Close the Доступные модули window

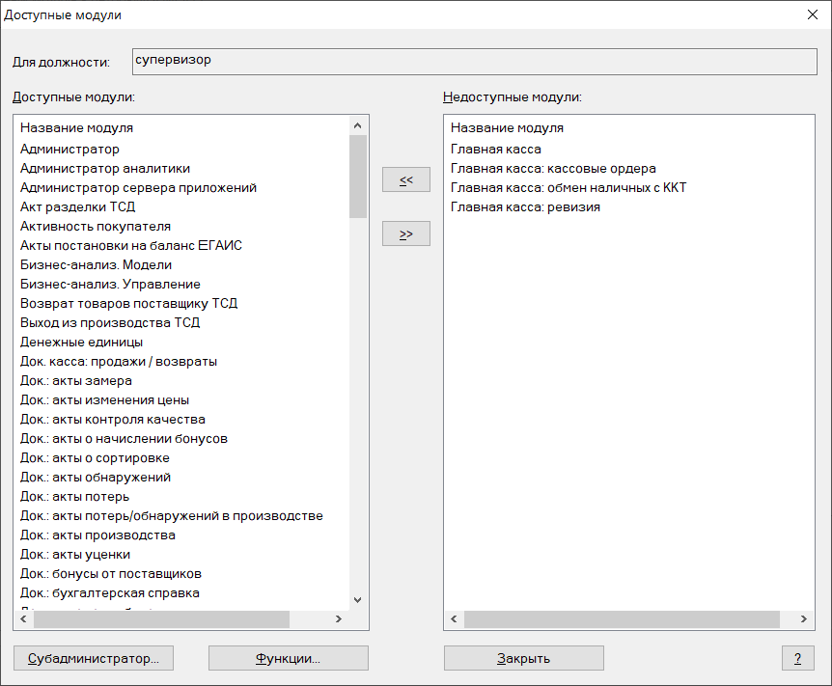(811, 14)
